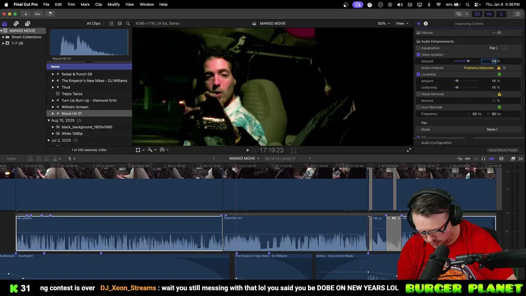Click the Save Effects Preset button
The width and height of the screenshot is (526, 296).
point(503,150)
